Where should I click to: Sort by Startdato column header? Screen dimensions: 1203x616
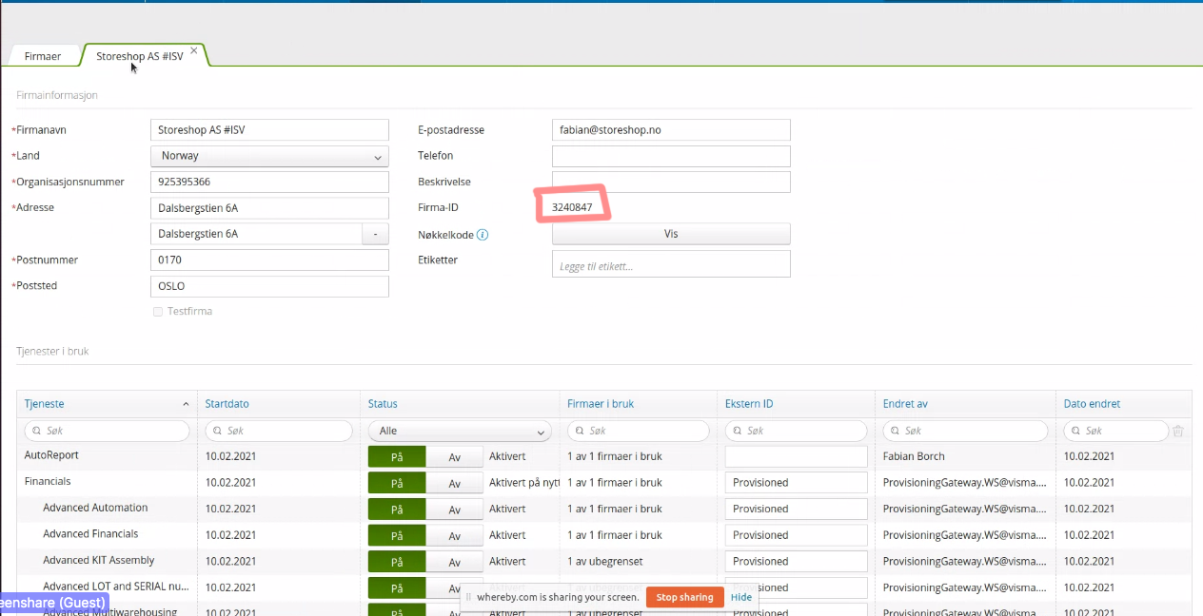(x=227, y=404)
